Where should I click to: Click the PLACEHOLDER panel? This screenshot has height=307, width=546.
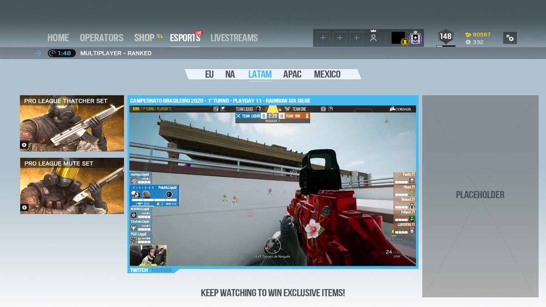tap(480, 196)
